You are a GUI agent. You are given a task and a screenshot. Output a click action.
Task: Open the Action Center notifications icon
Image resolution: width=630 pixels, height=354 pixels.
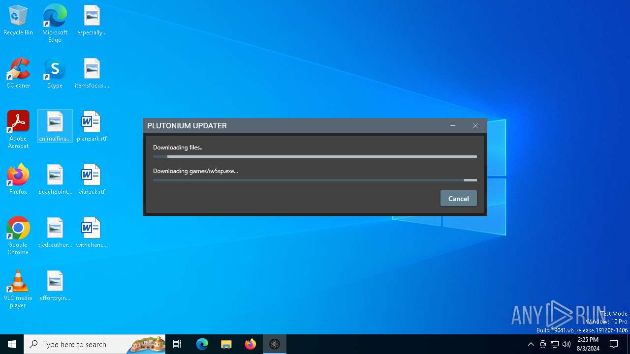coord(614,344)
